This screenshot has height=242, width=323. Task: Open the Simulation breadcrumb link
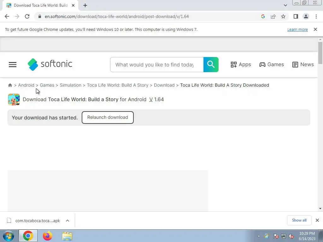70,85
